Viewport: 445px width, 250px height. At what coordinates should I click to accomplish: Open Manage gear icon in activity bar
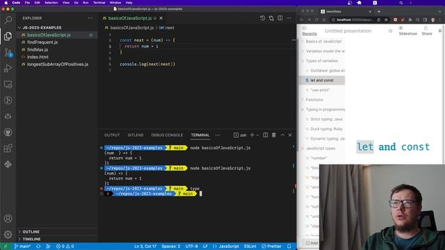coord(8,235)
